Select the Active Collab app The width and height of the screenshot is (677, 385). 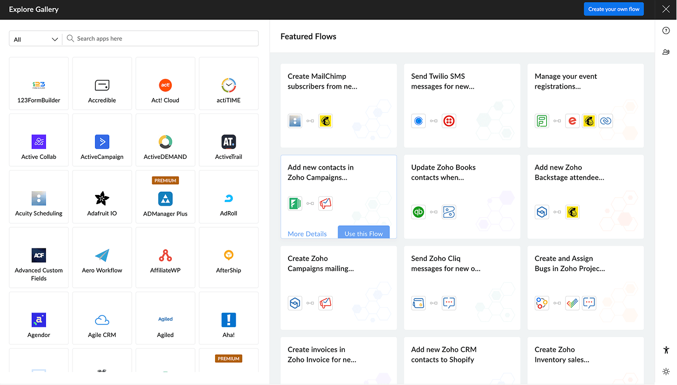click(x=39, y=140)
